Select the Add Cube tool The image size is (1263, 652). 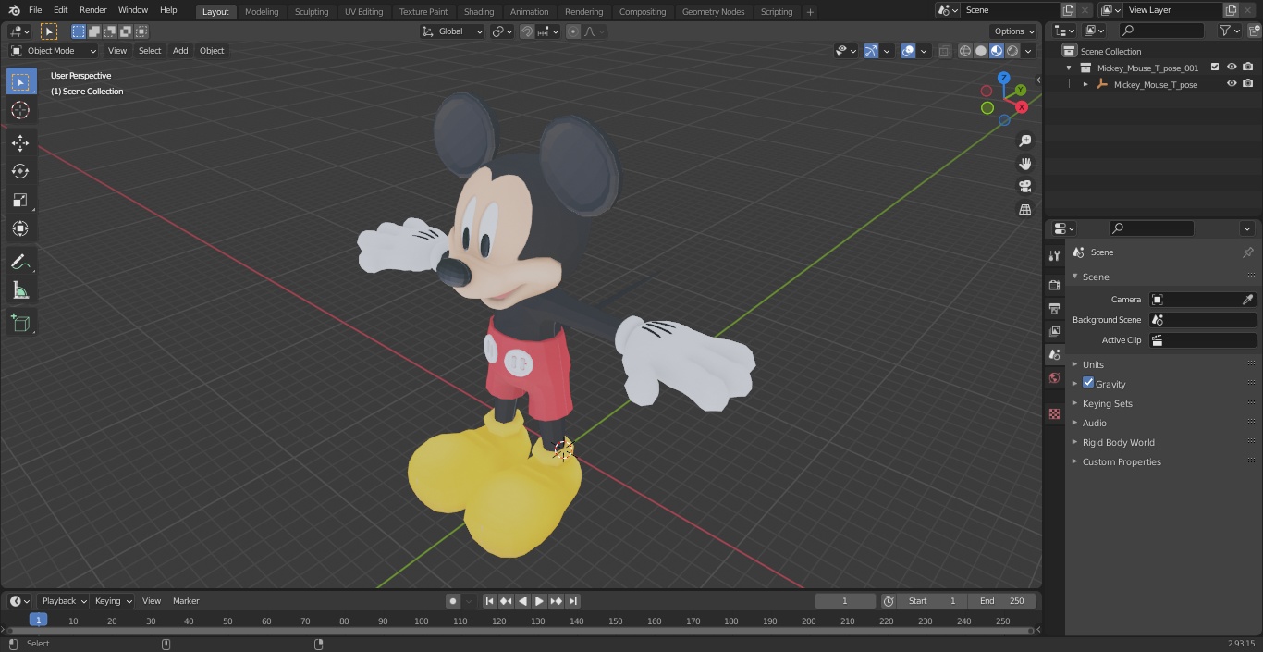click(x=20, y=324)
